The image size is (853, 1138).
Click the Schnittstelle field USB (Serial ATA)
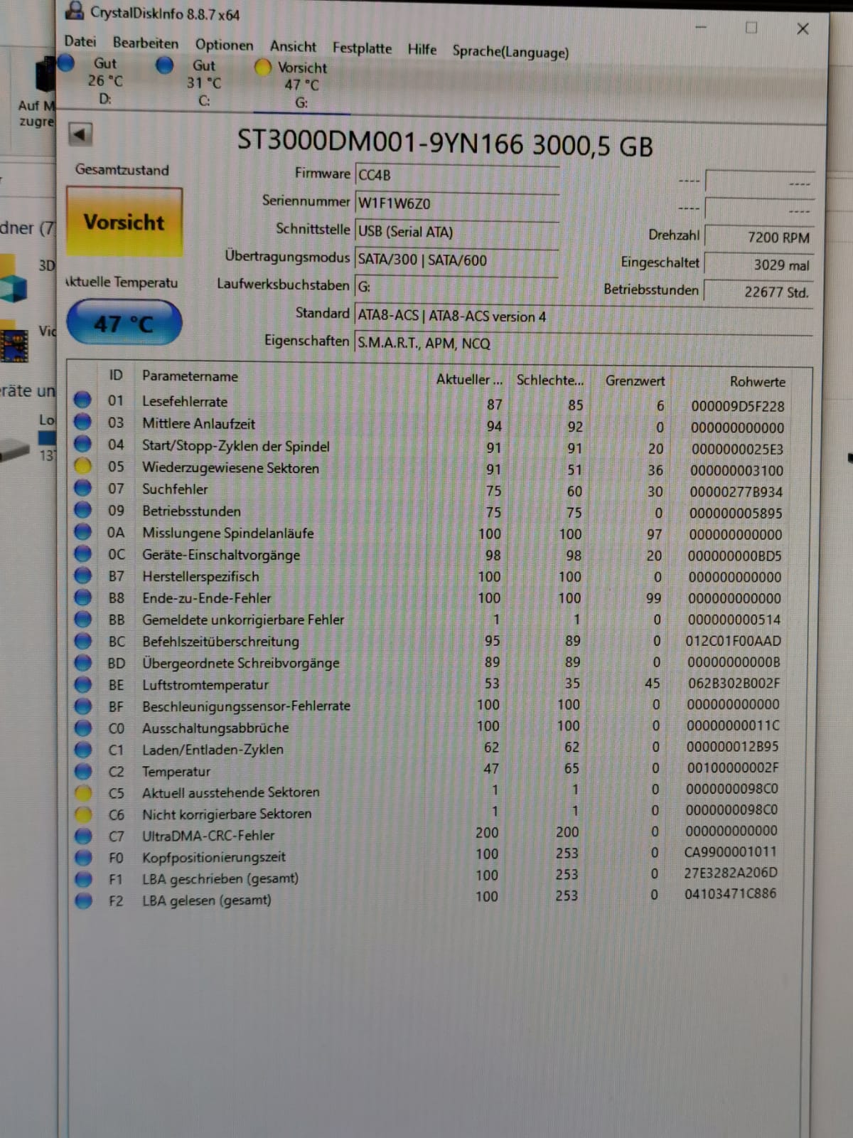pyautogui.click(x=456, y=232)
